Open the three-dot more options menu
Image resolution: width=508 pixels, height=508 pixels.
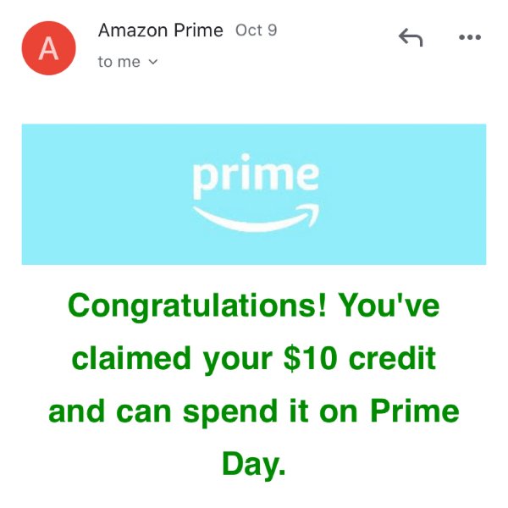[470, 37]
